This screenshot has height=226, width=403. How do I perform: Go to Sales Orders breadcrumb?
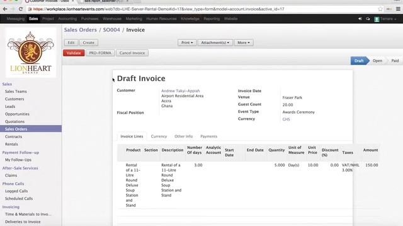coord(81,30)
